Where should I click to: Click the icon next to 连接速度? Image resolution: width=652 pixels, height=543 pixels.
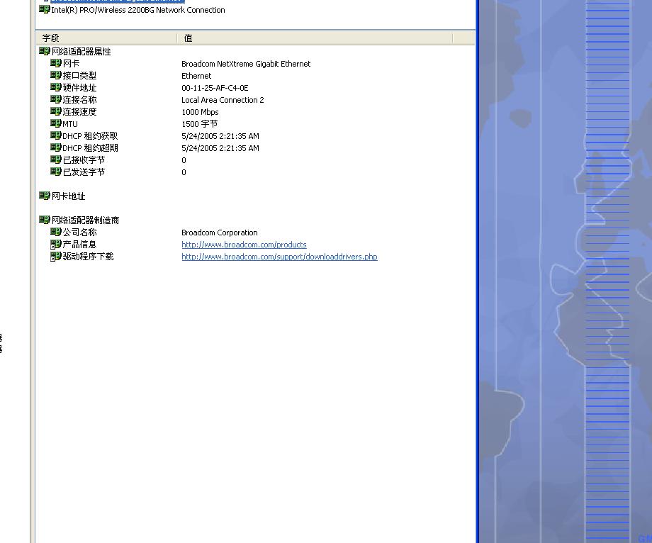click(56, 112)
